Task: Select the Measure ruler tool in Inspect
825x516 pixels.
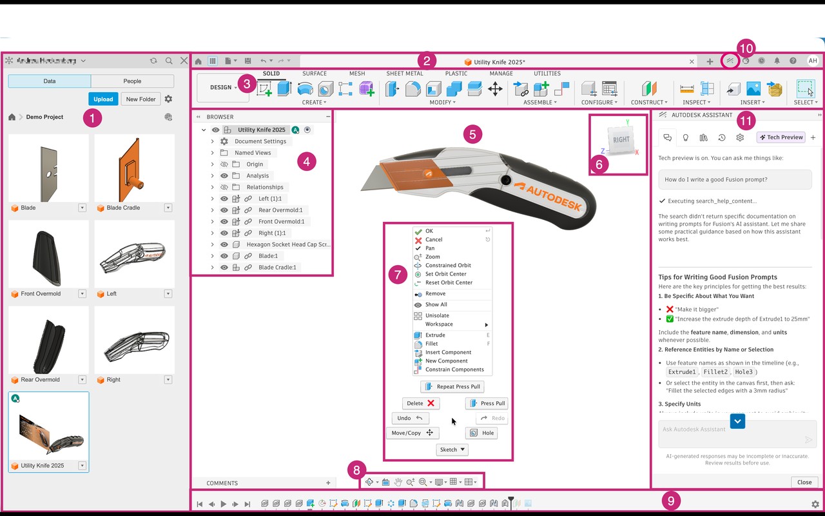Action: [686, 89]
